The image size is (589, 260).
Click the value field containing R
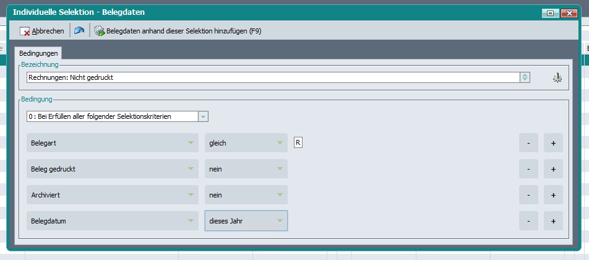[298, 143]
